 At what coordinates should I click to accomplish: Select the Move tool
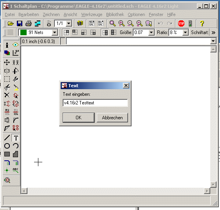pyautogui.click(x=7, y=63)
